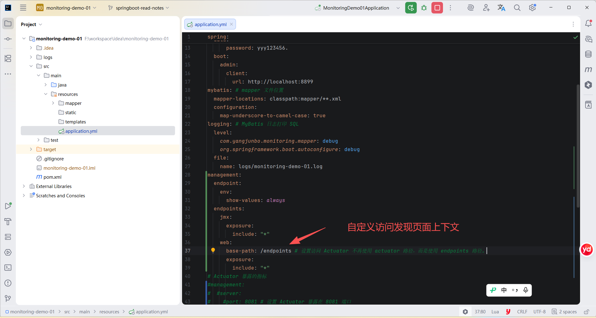Open the Database tool window icon
Image resolution: width=596 pixels, height=318 pixels.
pyautogui.click(x=588, y=54)
